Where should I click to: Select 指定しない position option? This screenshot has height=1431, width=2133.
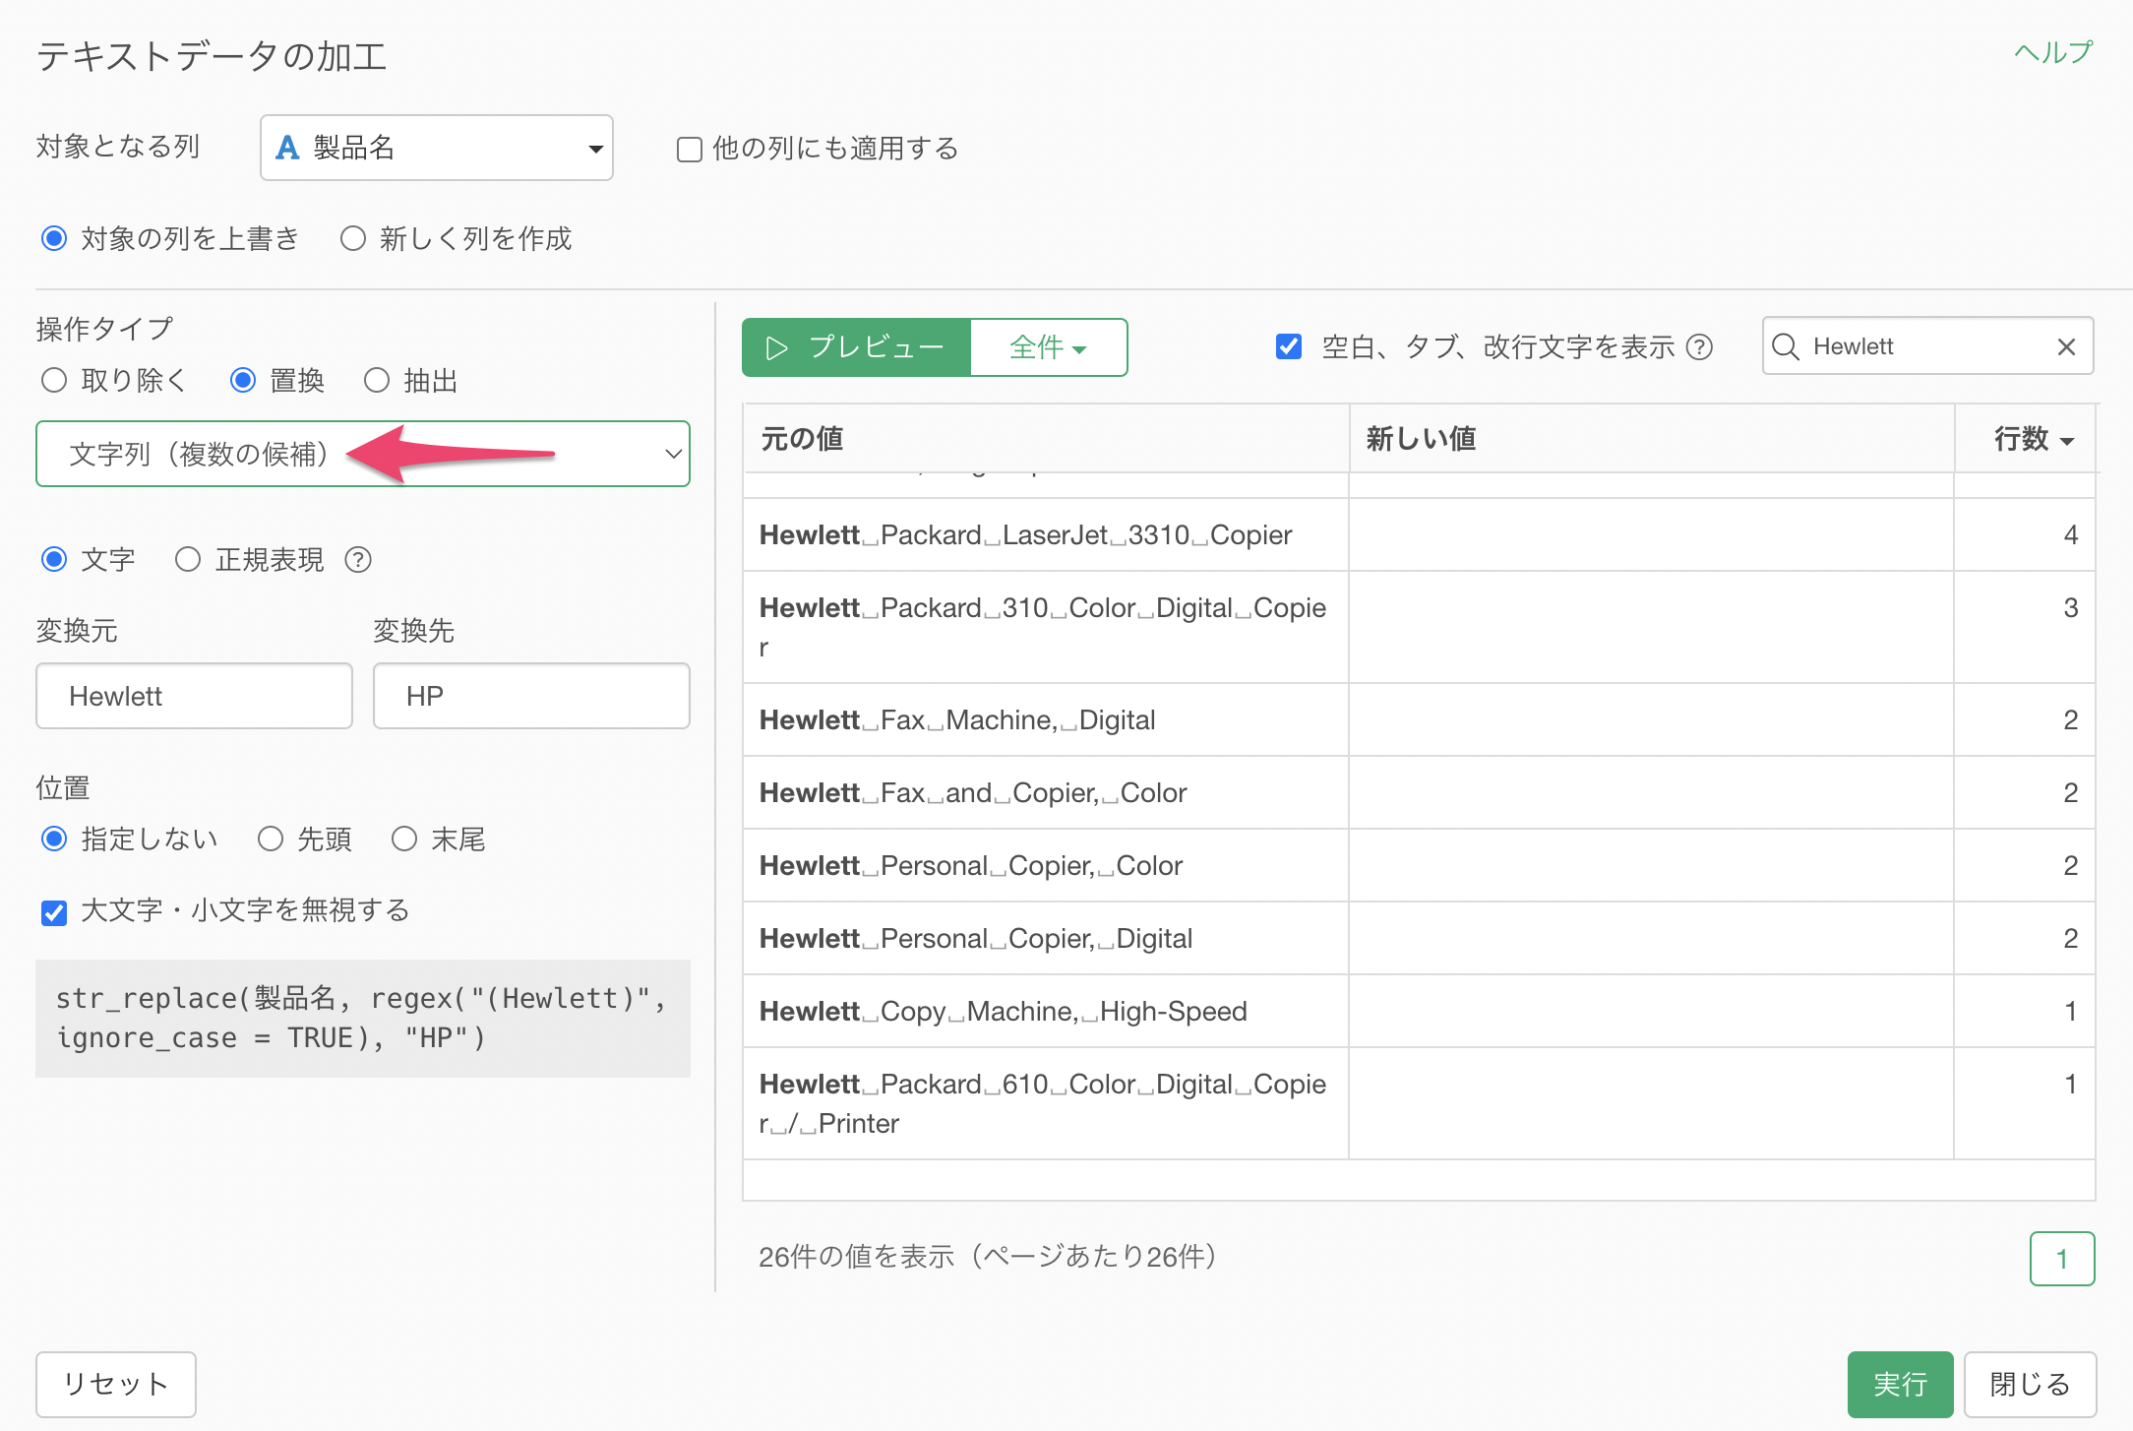(54, 839)
